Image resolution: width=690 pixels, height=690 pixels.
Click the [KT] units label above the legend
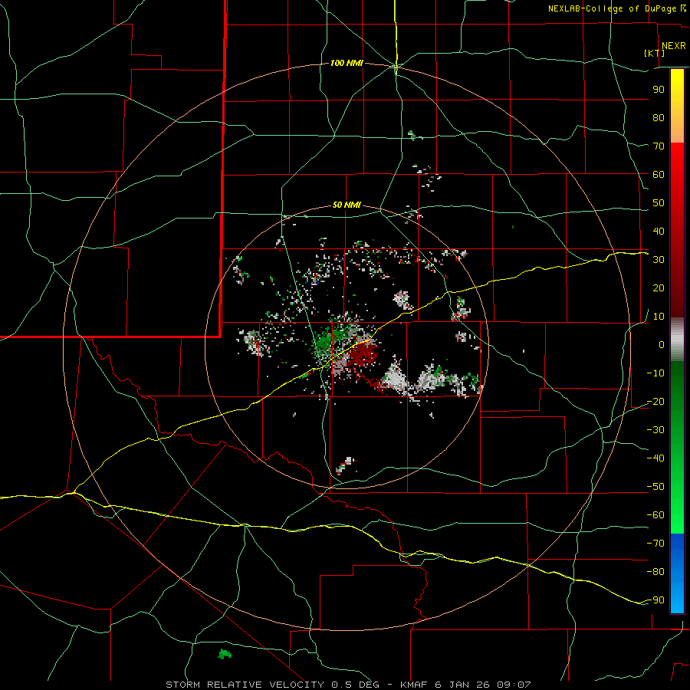point(654,53)
